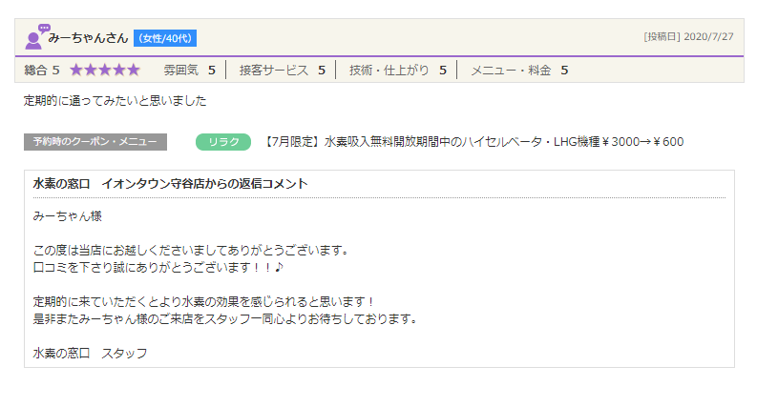757x407 pixels.
Task: Click the fifth purple rating star
Action: (x=134, y=70)
